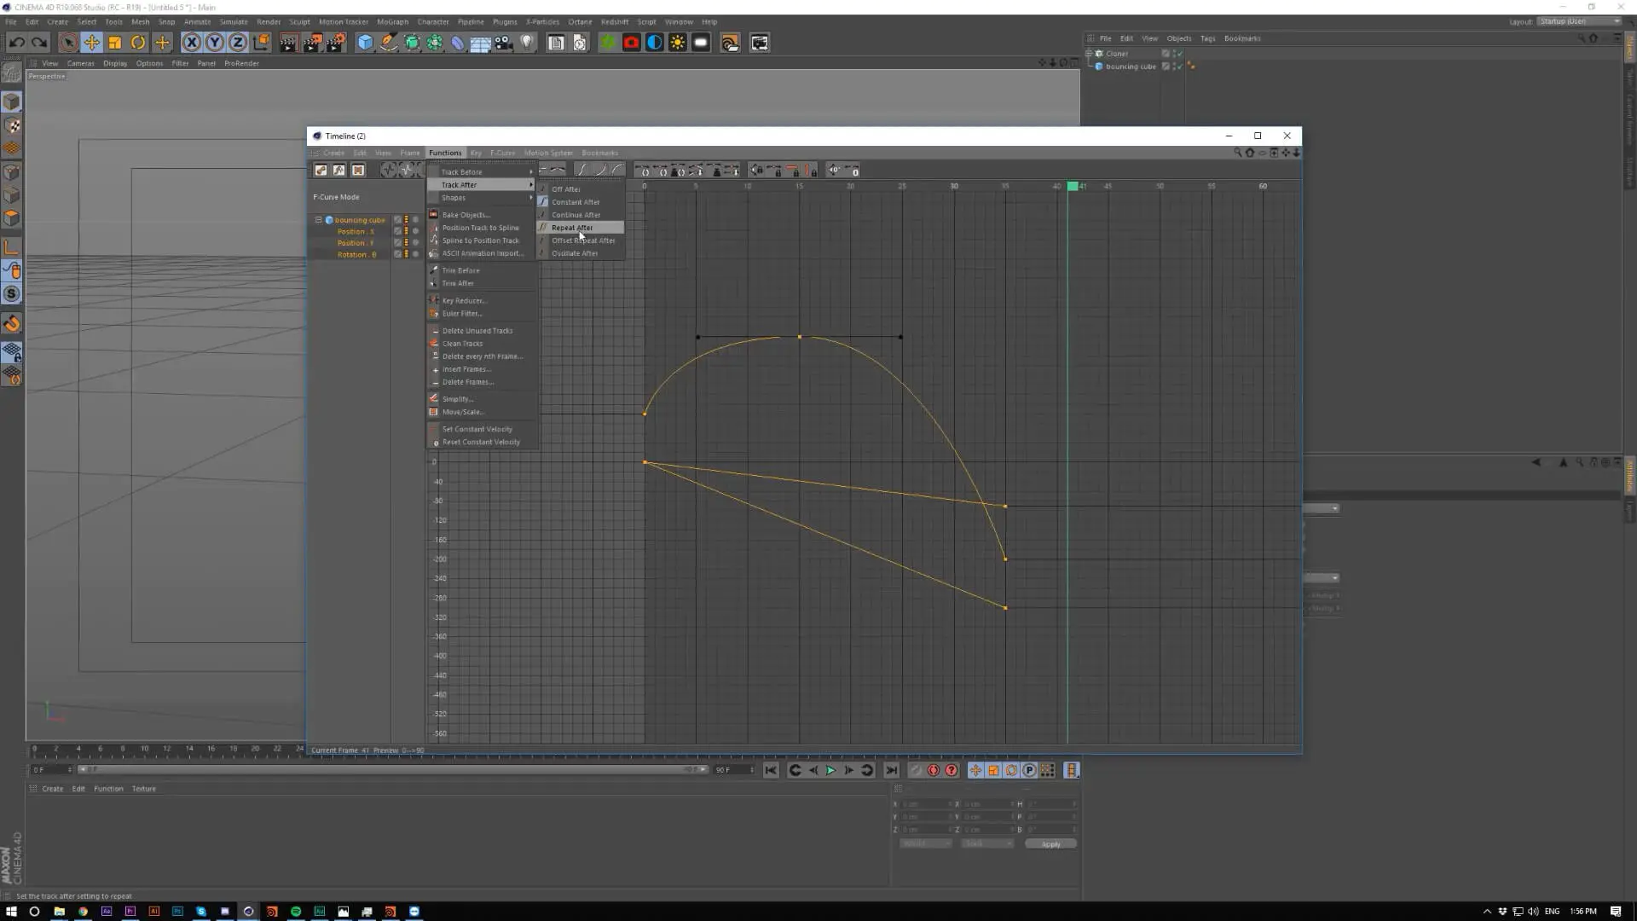
Task: Choose Oscillate After option
Action: click(x=581, y=253)
